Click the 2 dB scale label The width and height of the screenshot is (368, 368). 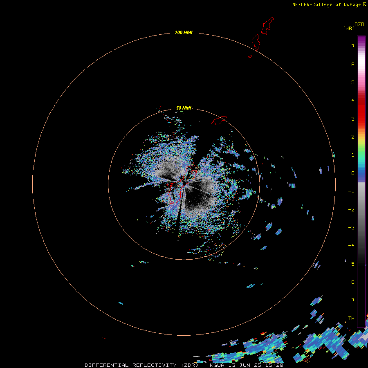click(x=353, y=137)
